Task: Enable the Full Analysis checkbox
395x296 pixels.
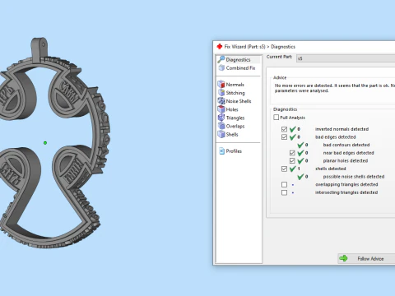Action: (x=276, y=118)
